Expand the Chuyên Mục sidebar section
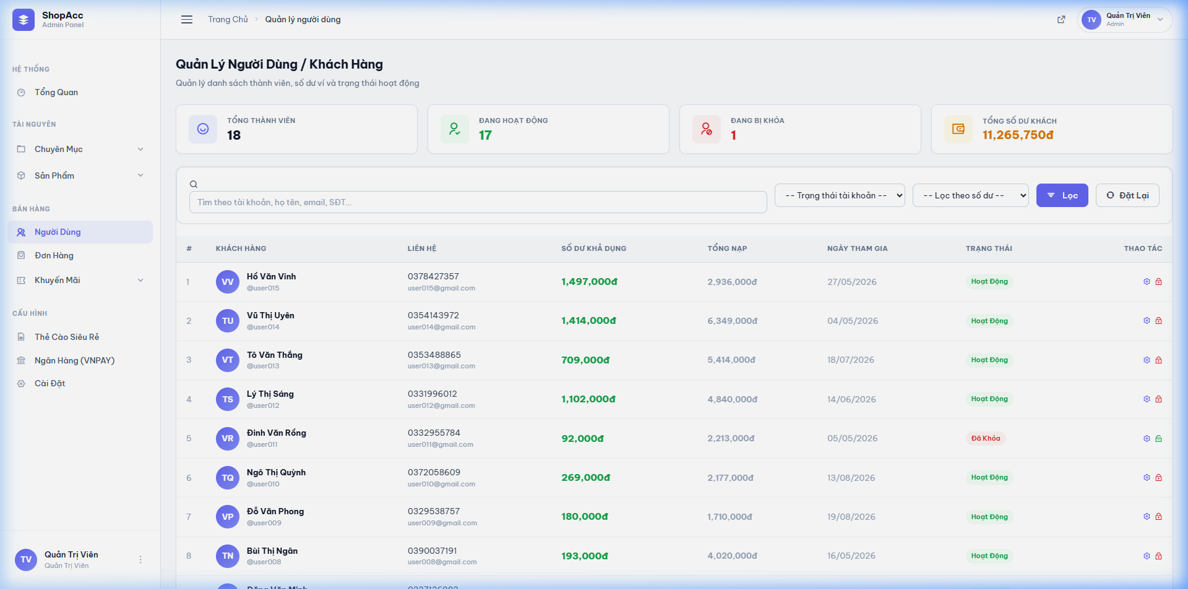 pos(80,149)
